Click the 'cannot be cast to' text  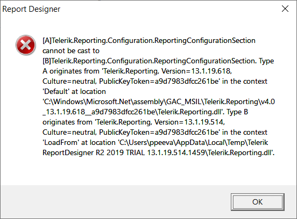click(x=71, y=50)
